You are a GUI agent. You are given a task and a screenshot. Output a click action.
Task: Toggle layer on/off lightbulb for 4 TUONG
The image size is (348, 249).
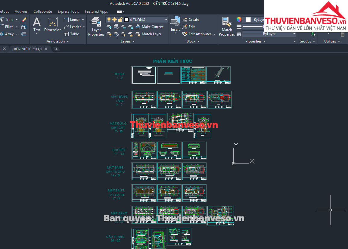pos(109,20)
